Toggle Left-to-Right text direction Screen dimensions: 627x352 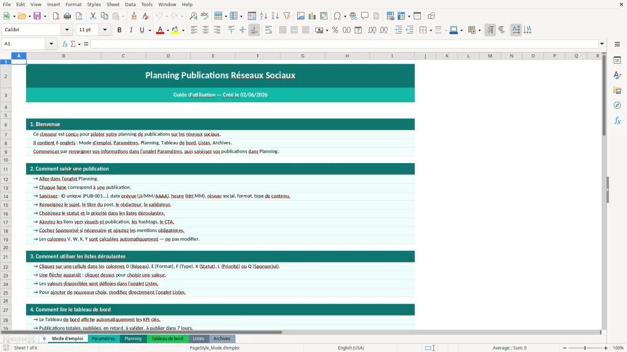490,30
